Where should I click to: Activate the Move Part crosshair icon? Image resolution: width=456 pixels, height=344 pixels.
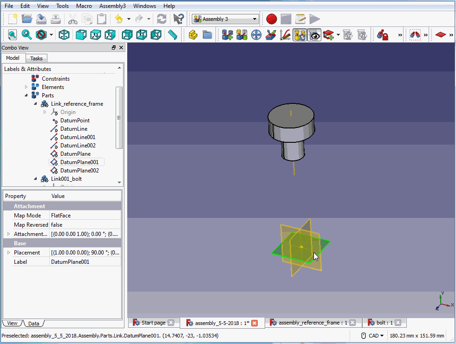(x=256, y=35)
